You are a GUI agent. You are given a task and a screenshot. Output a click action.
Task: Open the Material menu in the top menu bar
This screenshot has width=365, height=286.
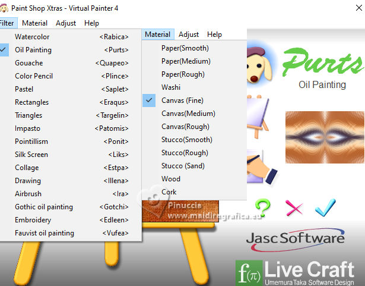(34, 23)
